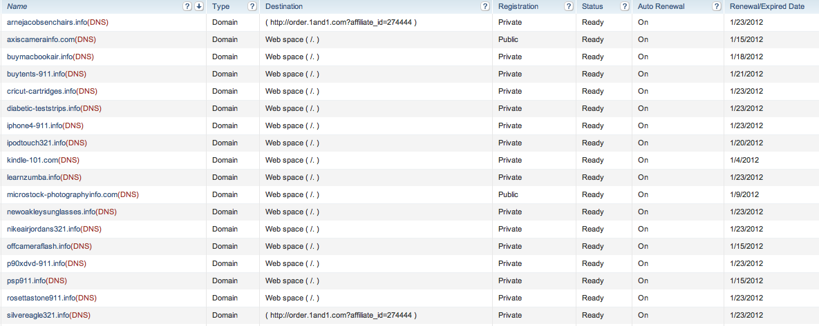819x326 pixels.
Task: Sort by Name using the down-arrow icon
Action: pos(198,6)
